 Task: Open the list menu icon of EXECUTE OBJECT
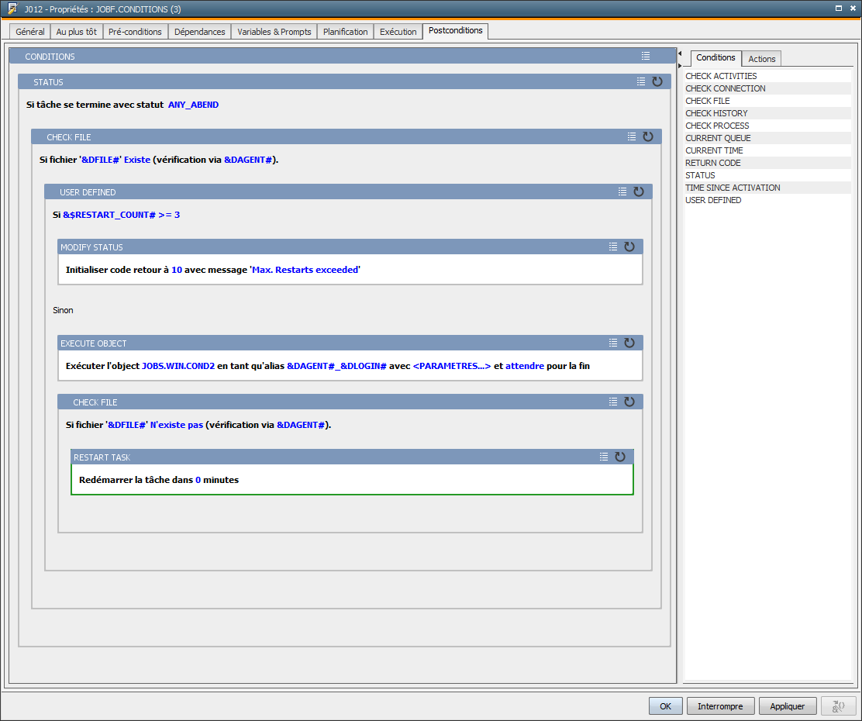pos(613,343)
